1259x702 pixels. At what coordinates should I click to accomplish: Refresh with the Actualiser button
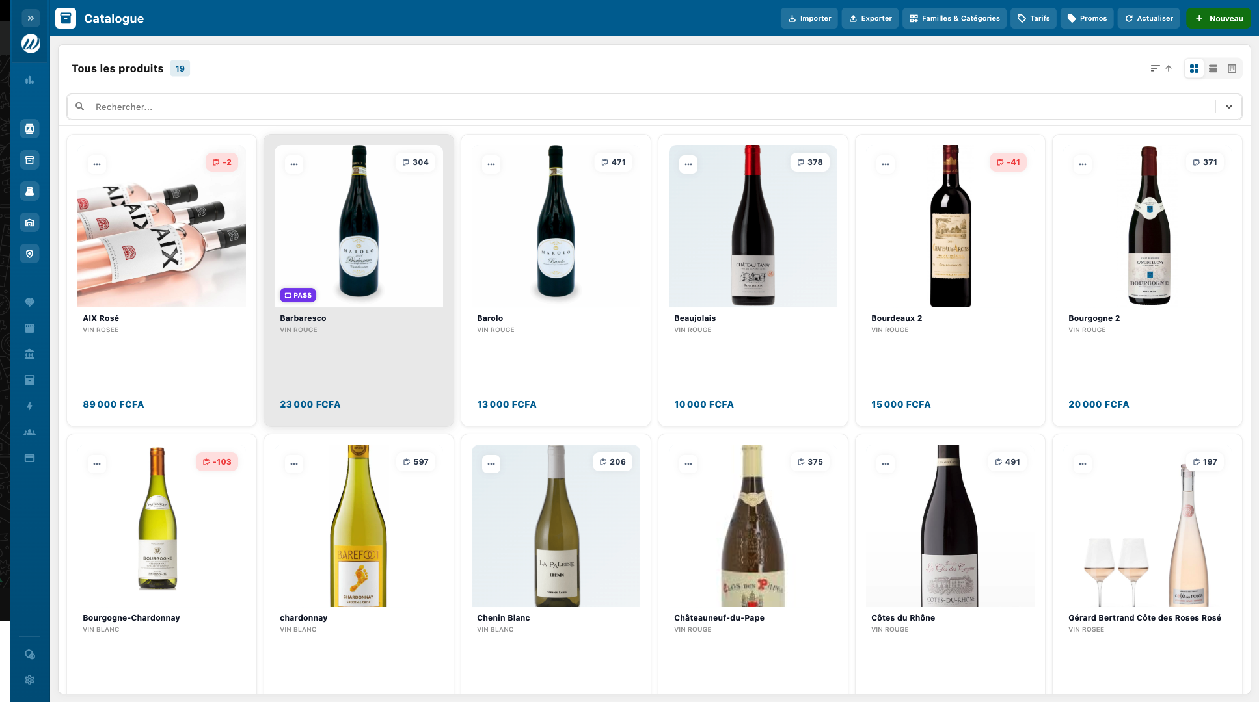coord(1148,18)
